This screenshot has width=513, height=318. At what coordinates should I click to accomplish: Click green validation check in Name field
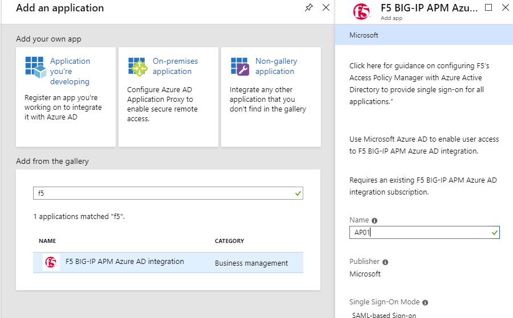click(x=494, y=233)
